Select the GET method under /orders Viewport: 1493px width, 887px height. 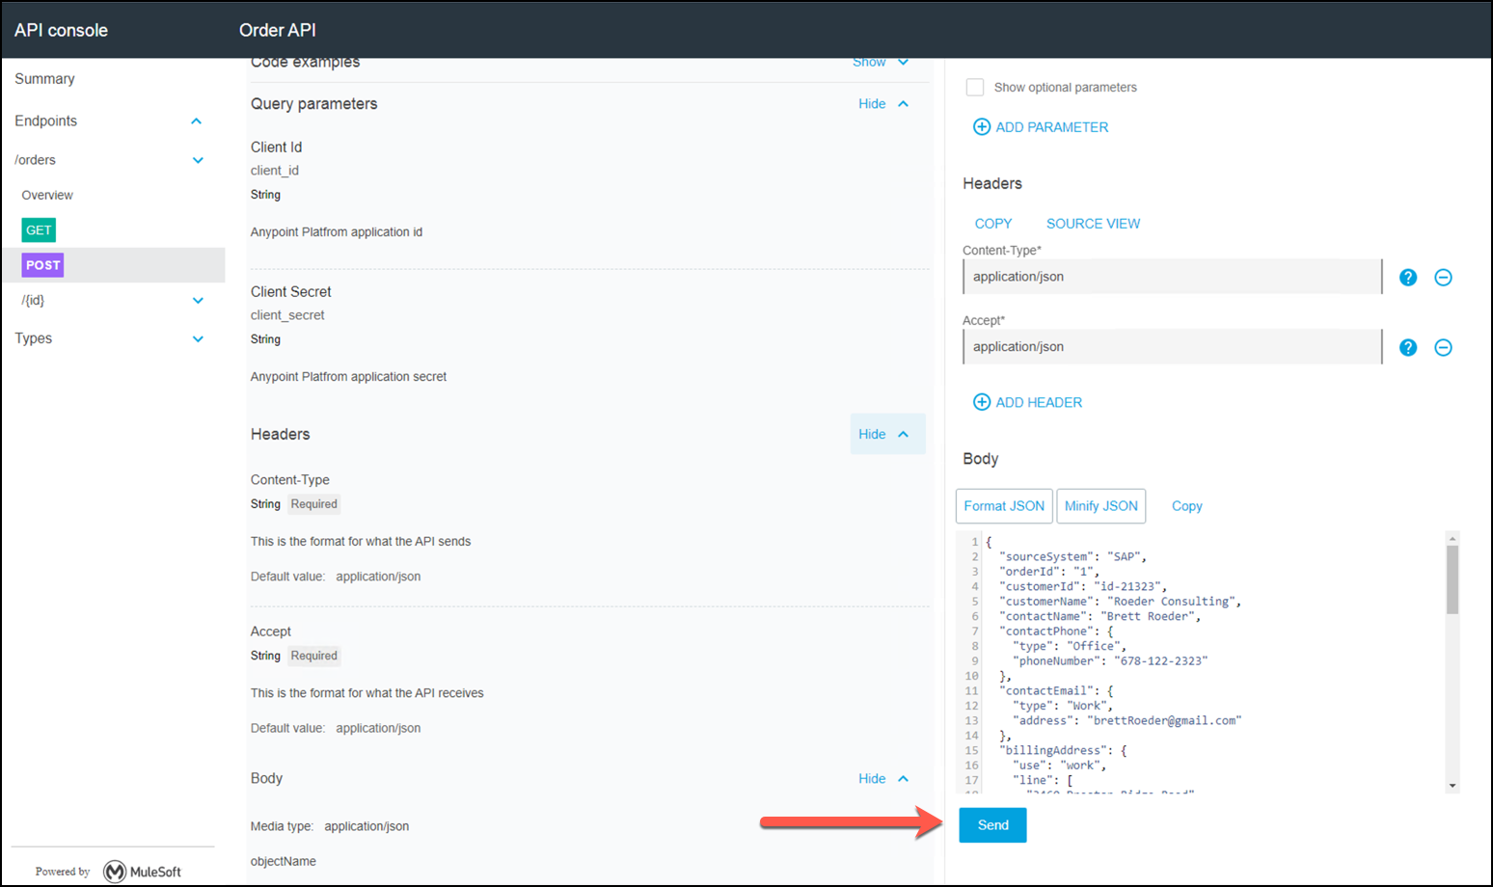[39, 230]
